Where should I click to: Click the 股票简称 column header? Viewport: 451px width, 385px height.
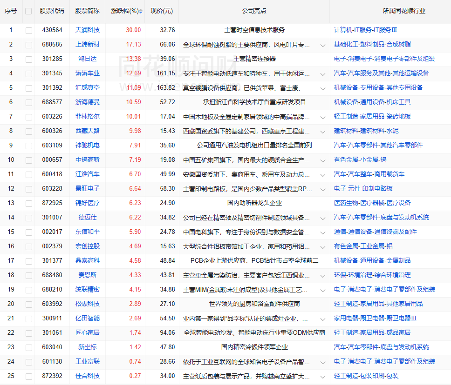pyautogui.click(x=87, y=11)
